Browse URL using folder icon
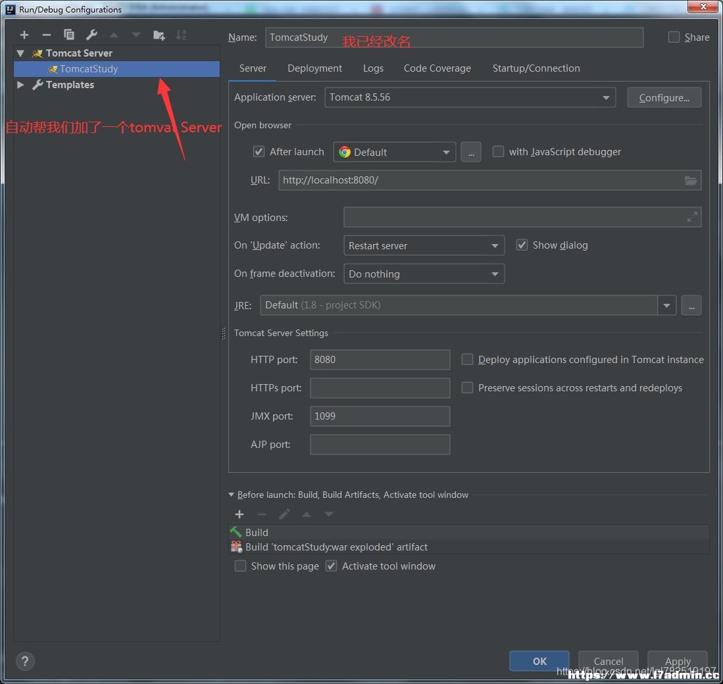 pos(690,180)
